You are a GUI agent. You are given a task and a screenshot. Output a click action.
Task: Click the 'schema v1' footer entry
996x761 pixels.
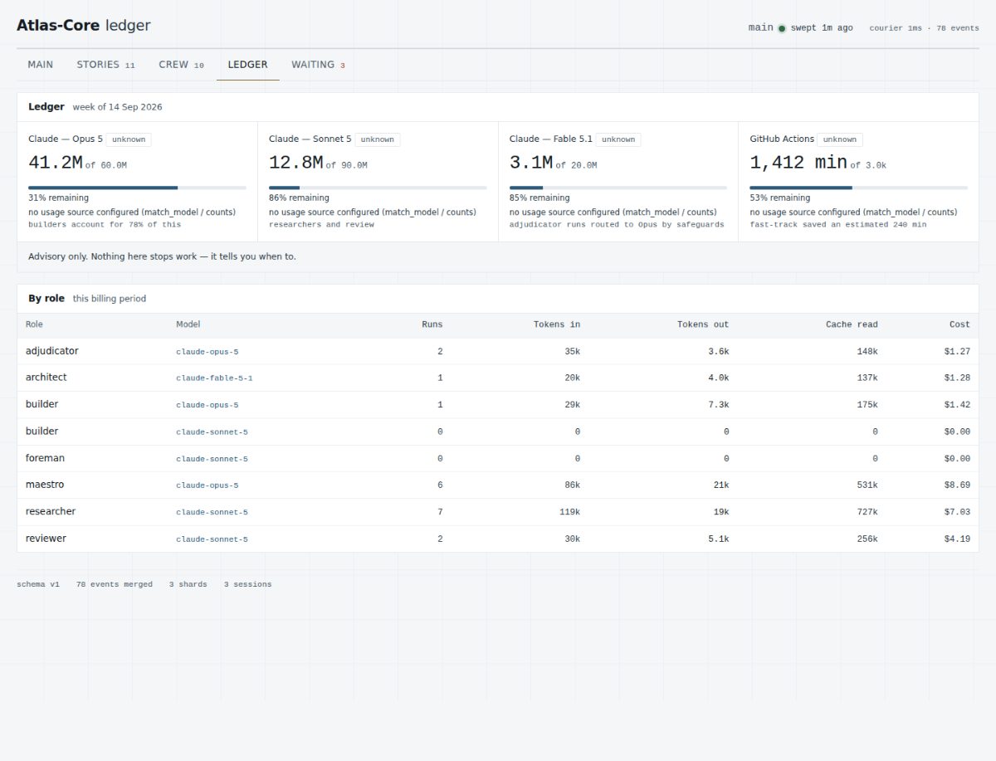[38, 584]
